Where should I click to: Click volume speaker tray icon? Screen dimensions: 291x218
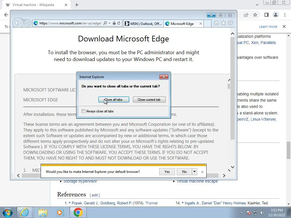[262, 213]
